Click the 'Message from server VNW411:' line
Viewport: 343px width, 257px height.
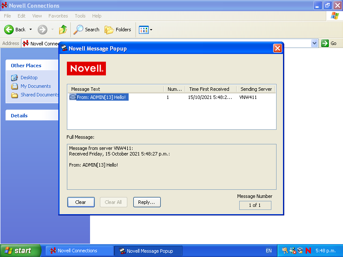click(101, 148)
